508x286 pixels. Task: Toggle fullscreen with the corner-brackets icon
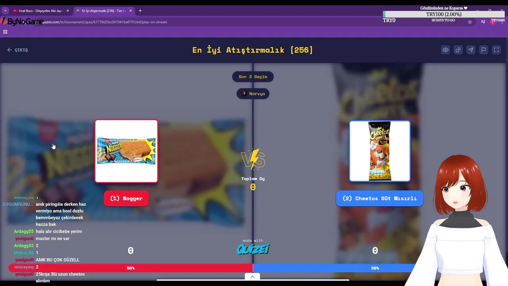pyautogui.click(x=496, y=50)
